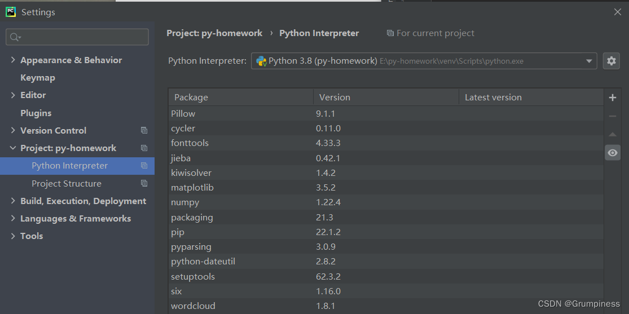Screen dimensions: 629x314
Task: Open interpreter settings gear button
Action: (x=612, y=61)
